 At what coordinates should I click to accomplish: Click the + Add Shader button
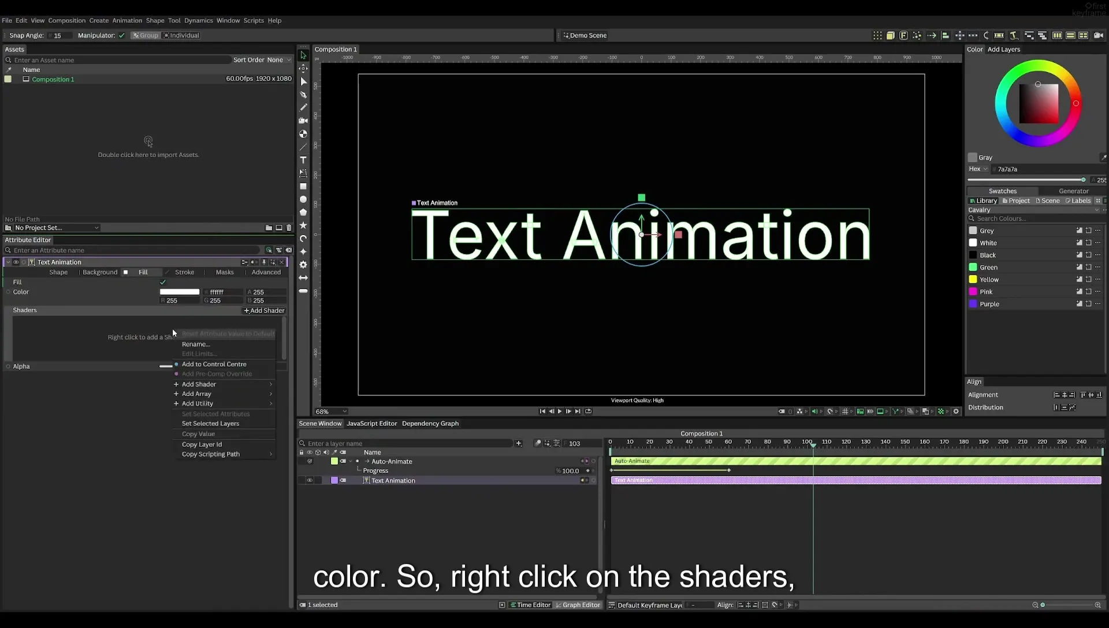click(x=264, y=311)
